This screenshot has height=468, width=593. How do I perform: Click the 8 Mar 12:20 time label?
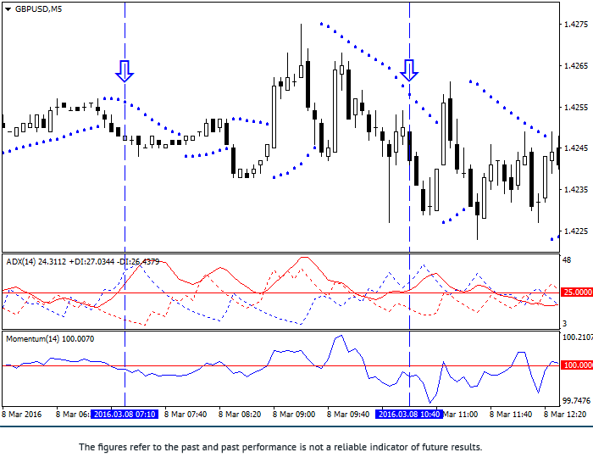pos(565,415)
